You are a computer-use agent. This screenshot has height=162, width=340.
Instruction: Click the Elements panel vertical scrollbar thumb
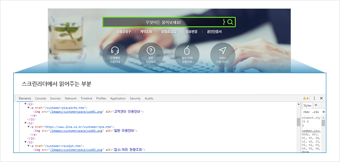point(299,122)
